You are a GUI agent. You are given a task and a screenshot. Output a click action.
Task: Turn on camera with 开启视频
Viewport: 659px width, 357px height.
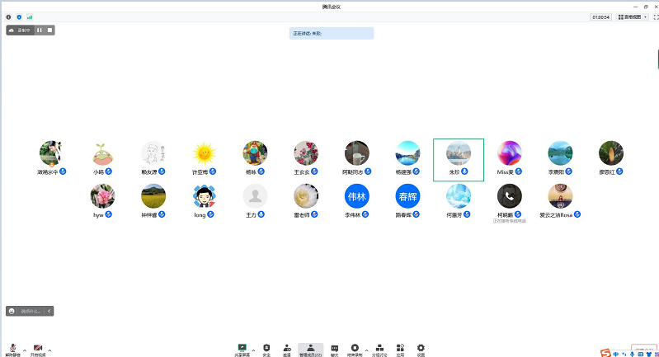coord(38,349)
